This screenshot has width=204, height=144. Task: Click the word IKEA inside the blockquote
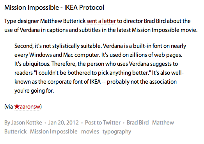[x=95, y=82]
